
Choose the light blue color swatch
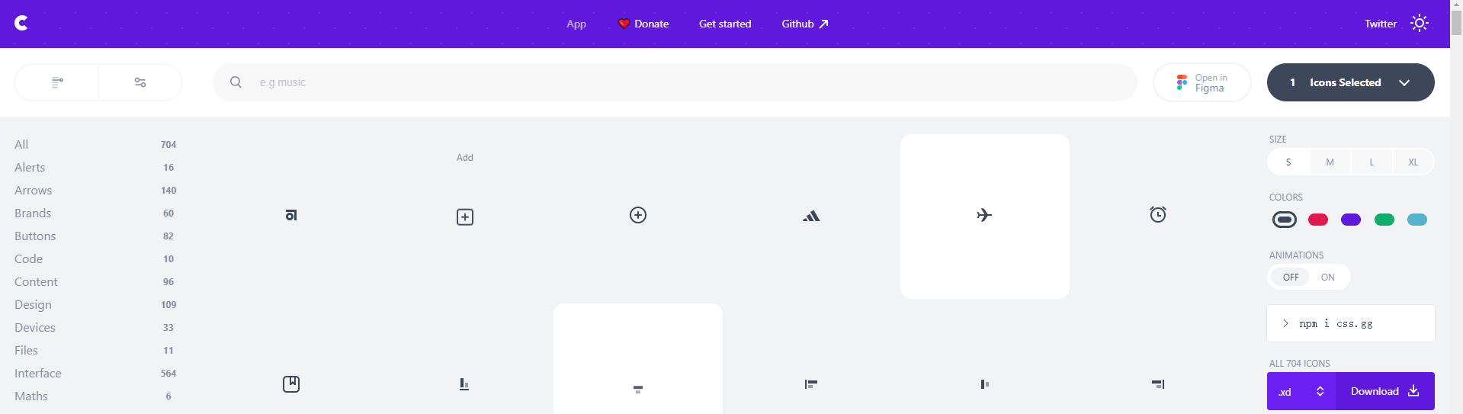tap(1417, 220)
